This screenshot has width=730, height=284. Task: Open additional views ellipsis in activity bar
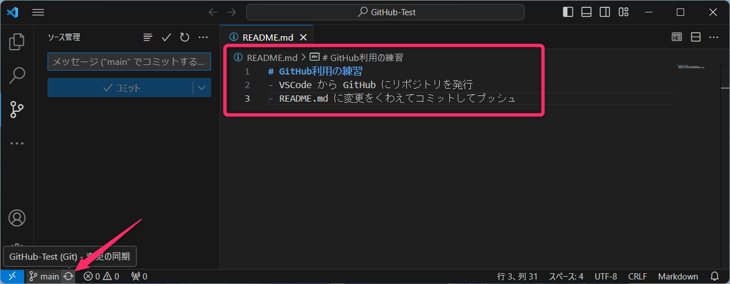(17, 143)
